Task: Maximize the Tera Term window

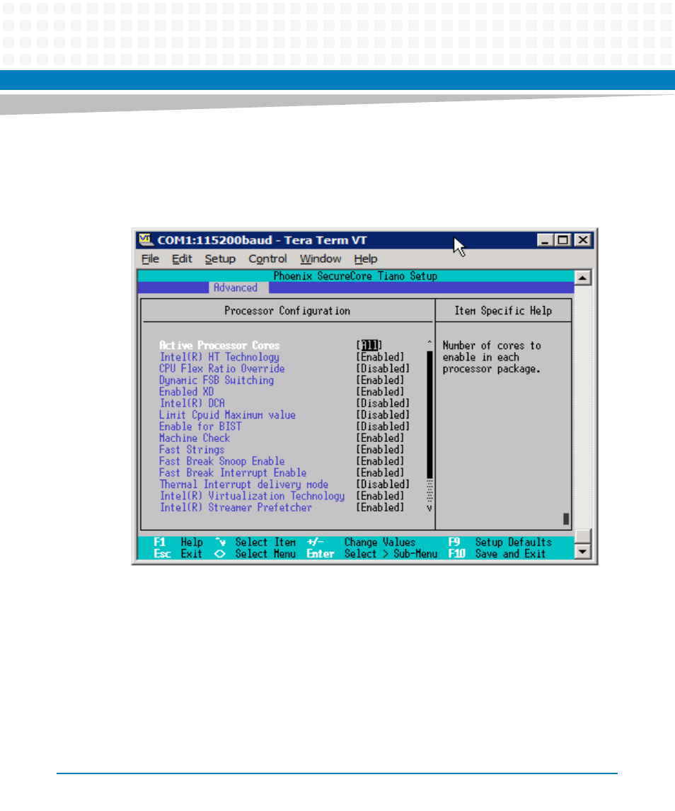Action: 562,240
